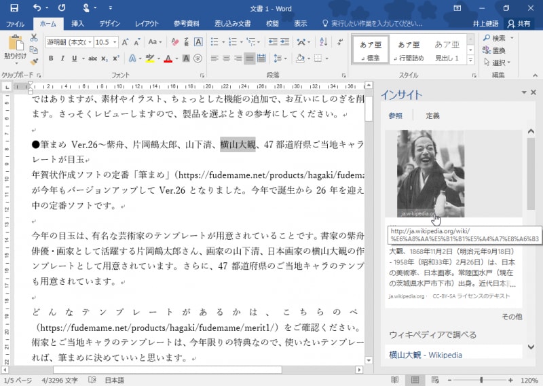Toggle character shading button

(x=186, y=58)
